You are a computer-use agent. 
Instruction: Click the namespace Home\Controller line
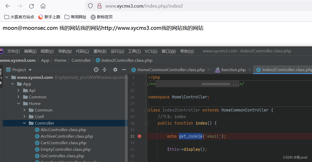(x=179, y=97)
